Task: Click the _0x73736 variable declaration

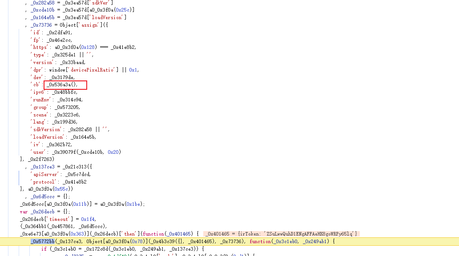Action: [x=41, y=25]
